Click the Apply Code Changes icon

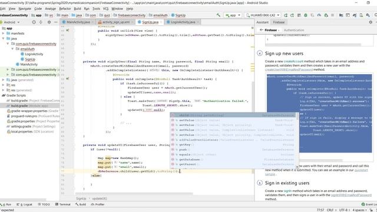[x=299, y=15]
